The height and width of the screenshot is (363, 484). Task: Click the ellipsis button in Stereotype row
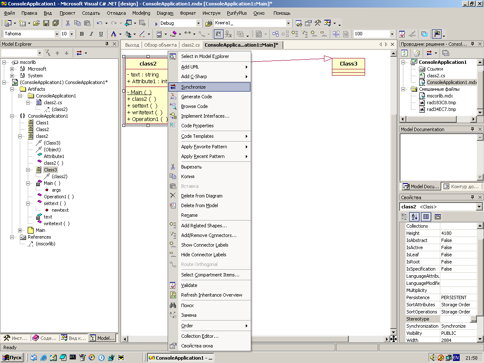[x=473, y=319]
